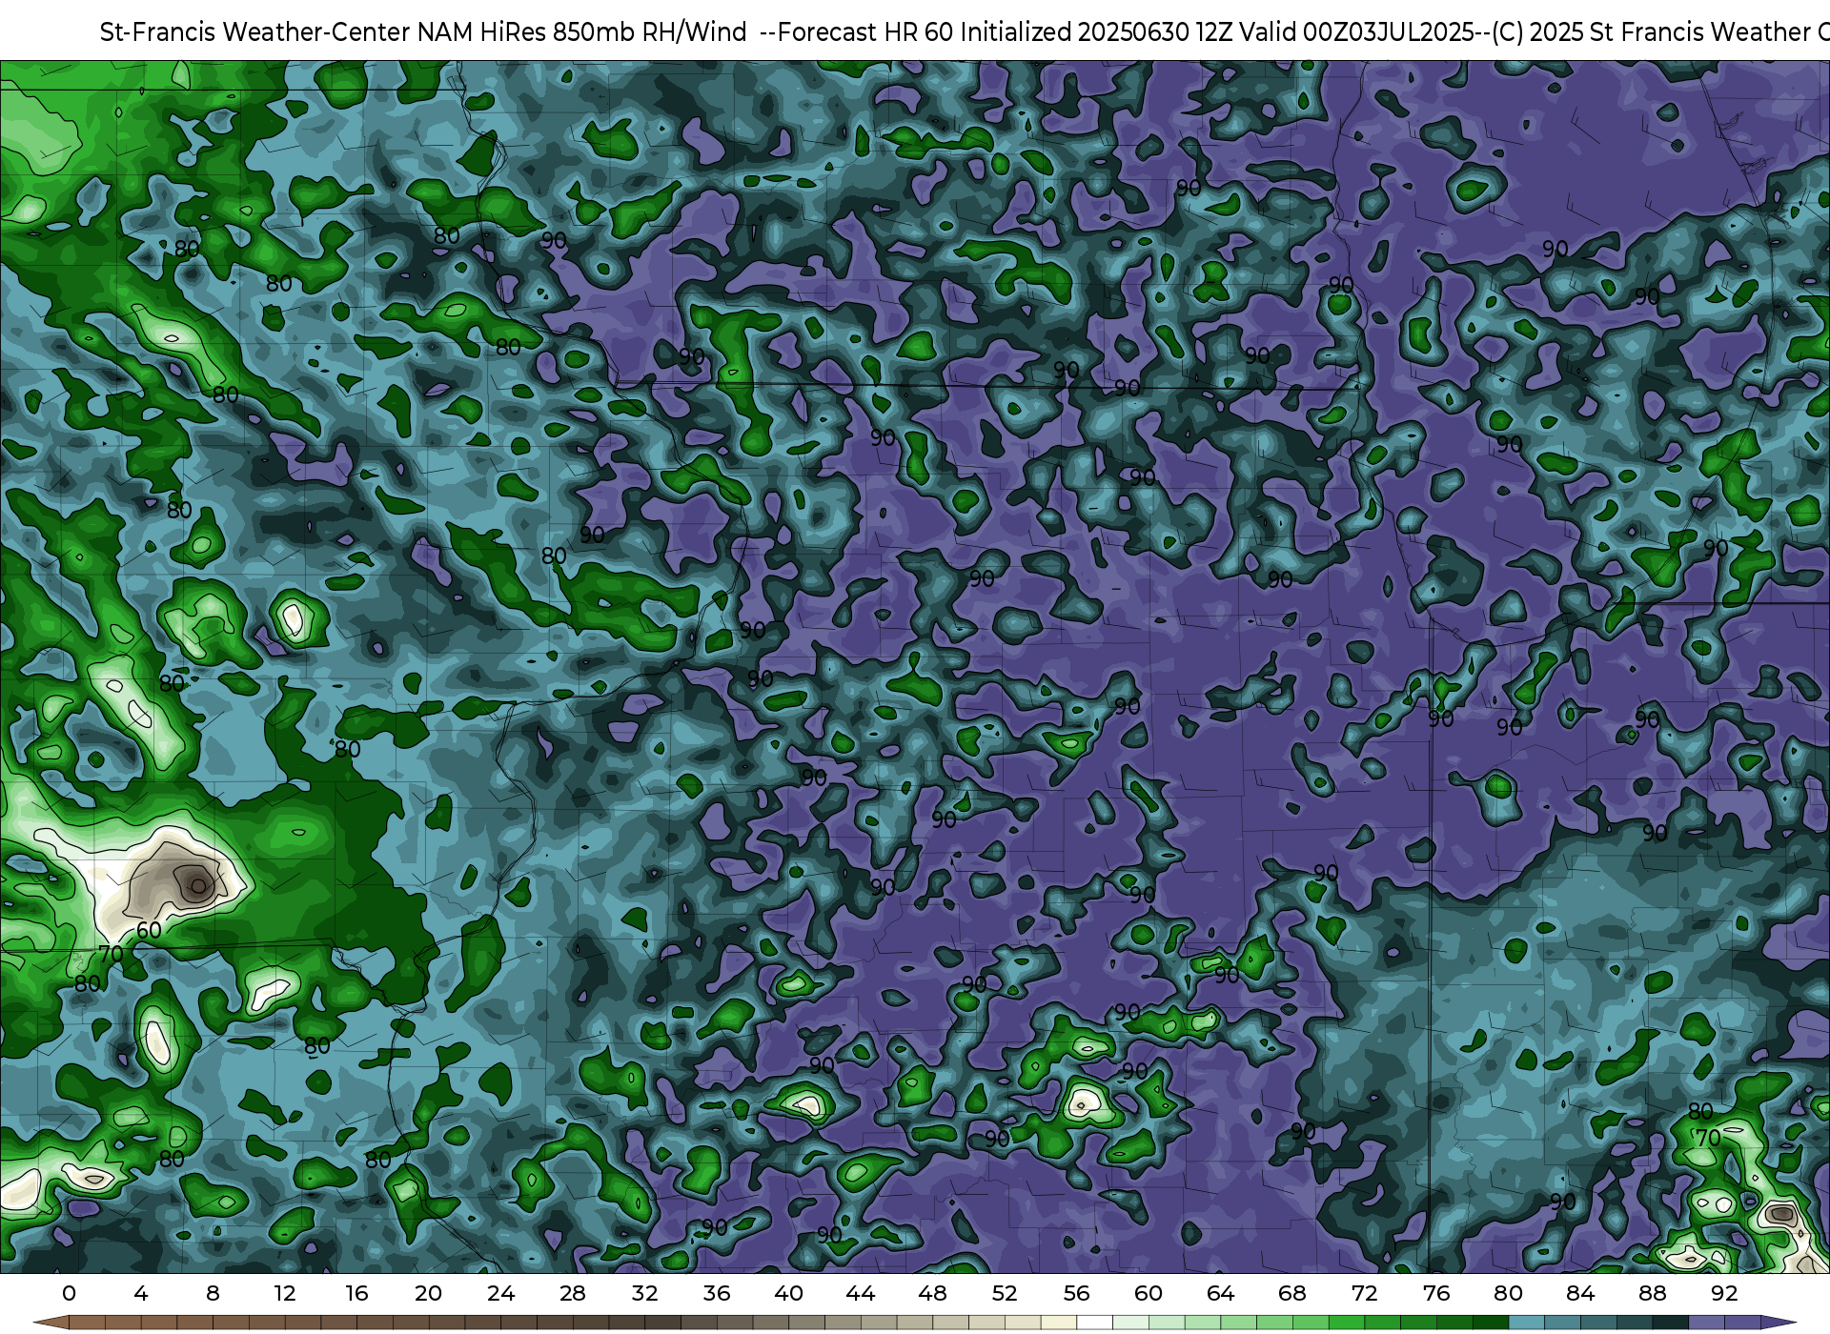The width and height of the screenshot is (1830, 1334).
Task: Click "Initialized 20250630 12Z" in the header
Action: coord(1094,32)
